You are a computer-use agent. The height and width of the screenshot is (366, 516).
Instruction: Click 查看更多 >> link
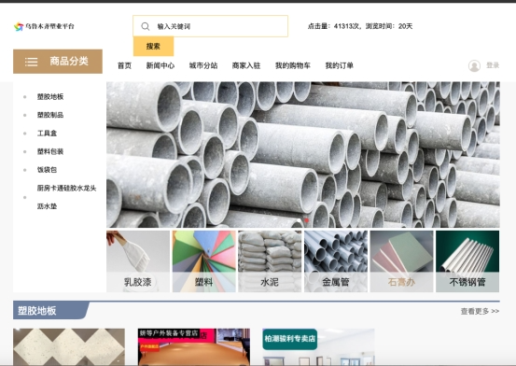(x=480, y=311)
